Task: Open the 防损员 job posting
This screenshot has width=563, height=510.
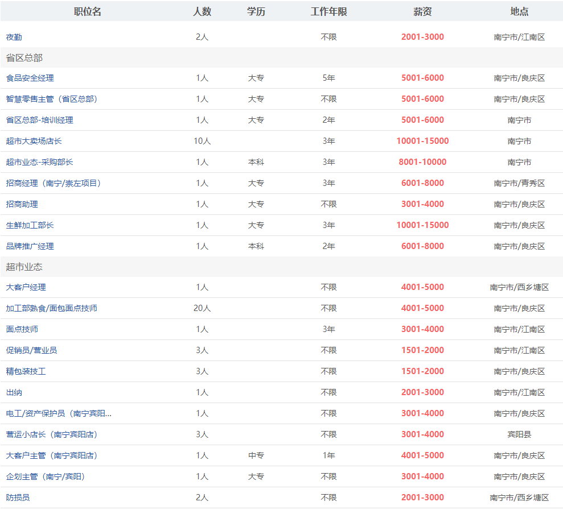Action: click(18, 497)
